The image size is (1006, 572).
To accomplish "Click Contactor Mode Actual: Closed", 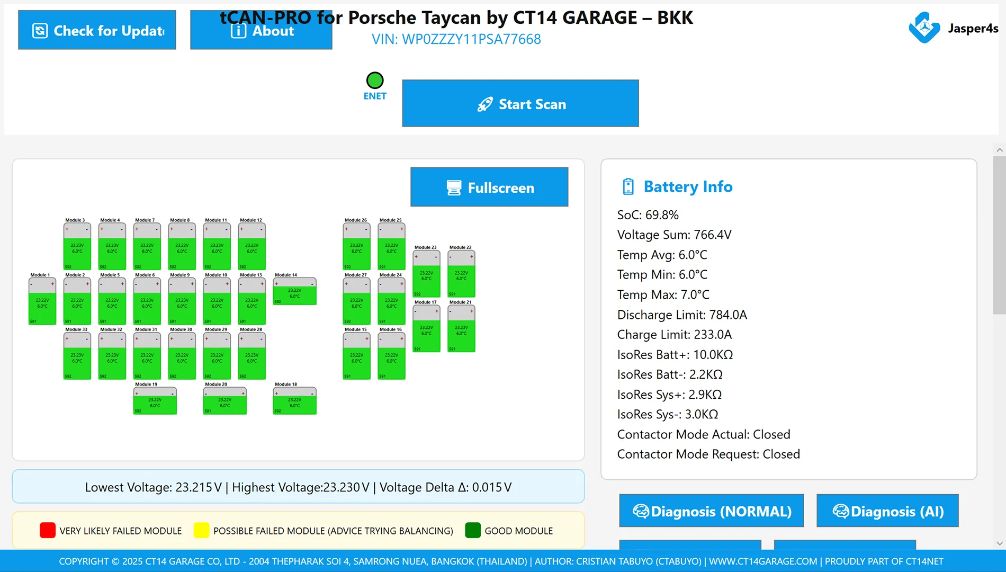I will tap(704, 434).
